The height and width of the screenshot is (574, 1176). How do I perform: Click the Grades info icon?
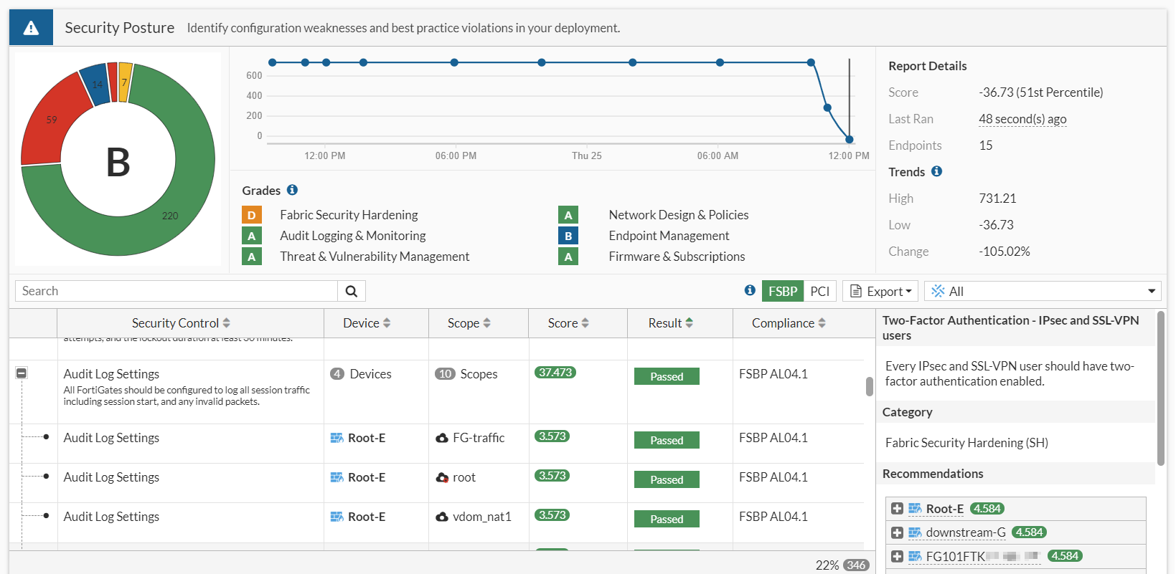(x=292, y=190)
